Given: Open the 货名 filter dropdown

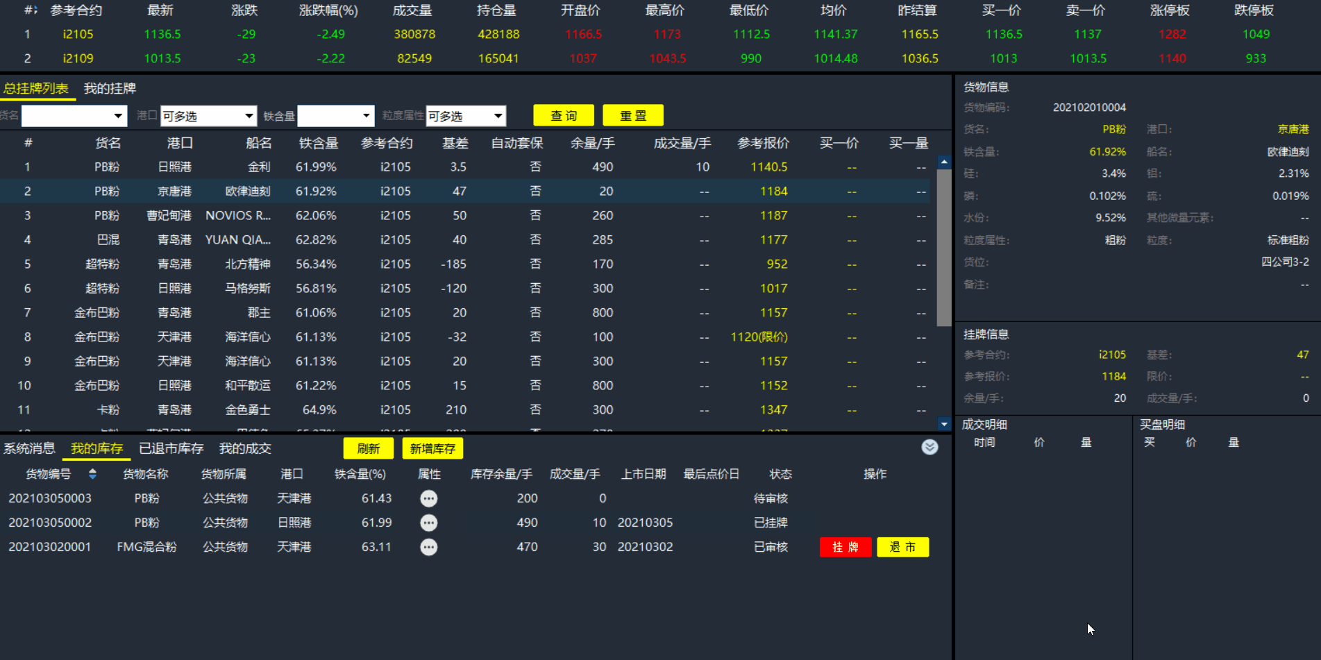Looking at the screenshot, I should tap(74, 116).
